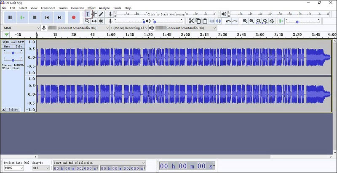Screen dimensions: 337x173
Task: Click the recording volume slider
Action: click(x=130, y=21)
